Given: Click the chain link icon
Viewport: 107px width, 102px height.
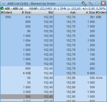Looking at the screenshot, I should [x=91, y=4].
